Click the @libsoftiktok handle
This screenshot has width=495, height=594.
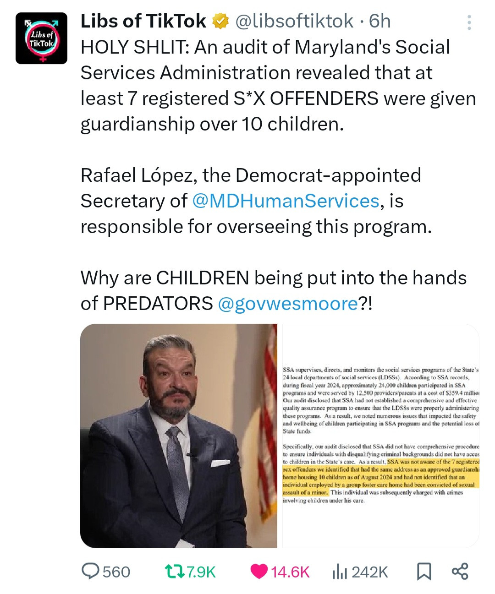click(294, 21)
